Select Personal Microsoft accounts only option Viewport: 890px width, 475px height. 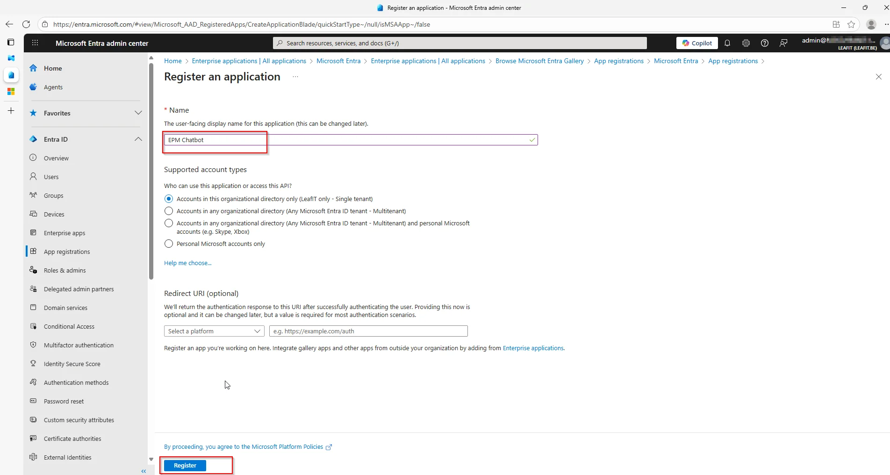(x=169, y=244)
